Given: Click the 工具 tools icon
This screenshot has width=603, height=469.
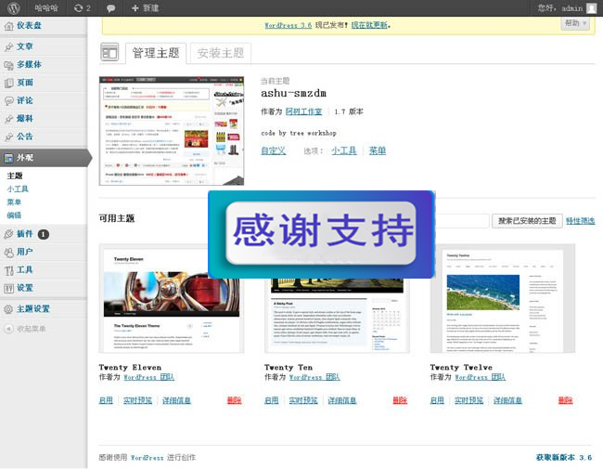Looking at the screenshot, I should point(8,270).
